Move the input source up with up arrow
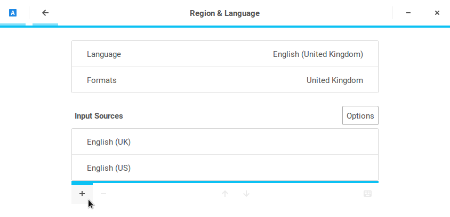Image resolution: width=450 pixels, height=217 pixels. pos(225,194)
